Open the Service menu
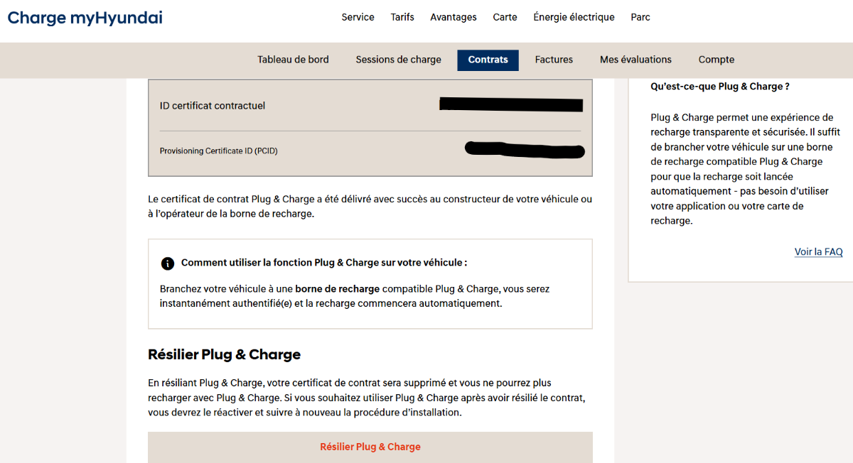The height and width of the screenshot is (463, 853). coord(358,17)
